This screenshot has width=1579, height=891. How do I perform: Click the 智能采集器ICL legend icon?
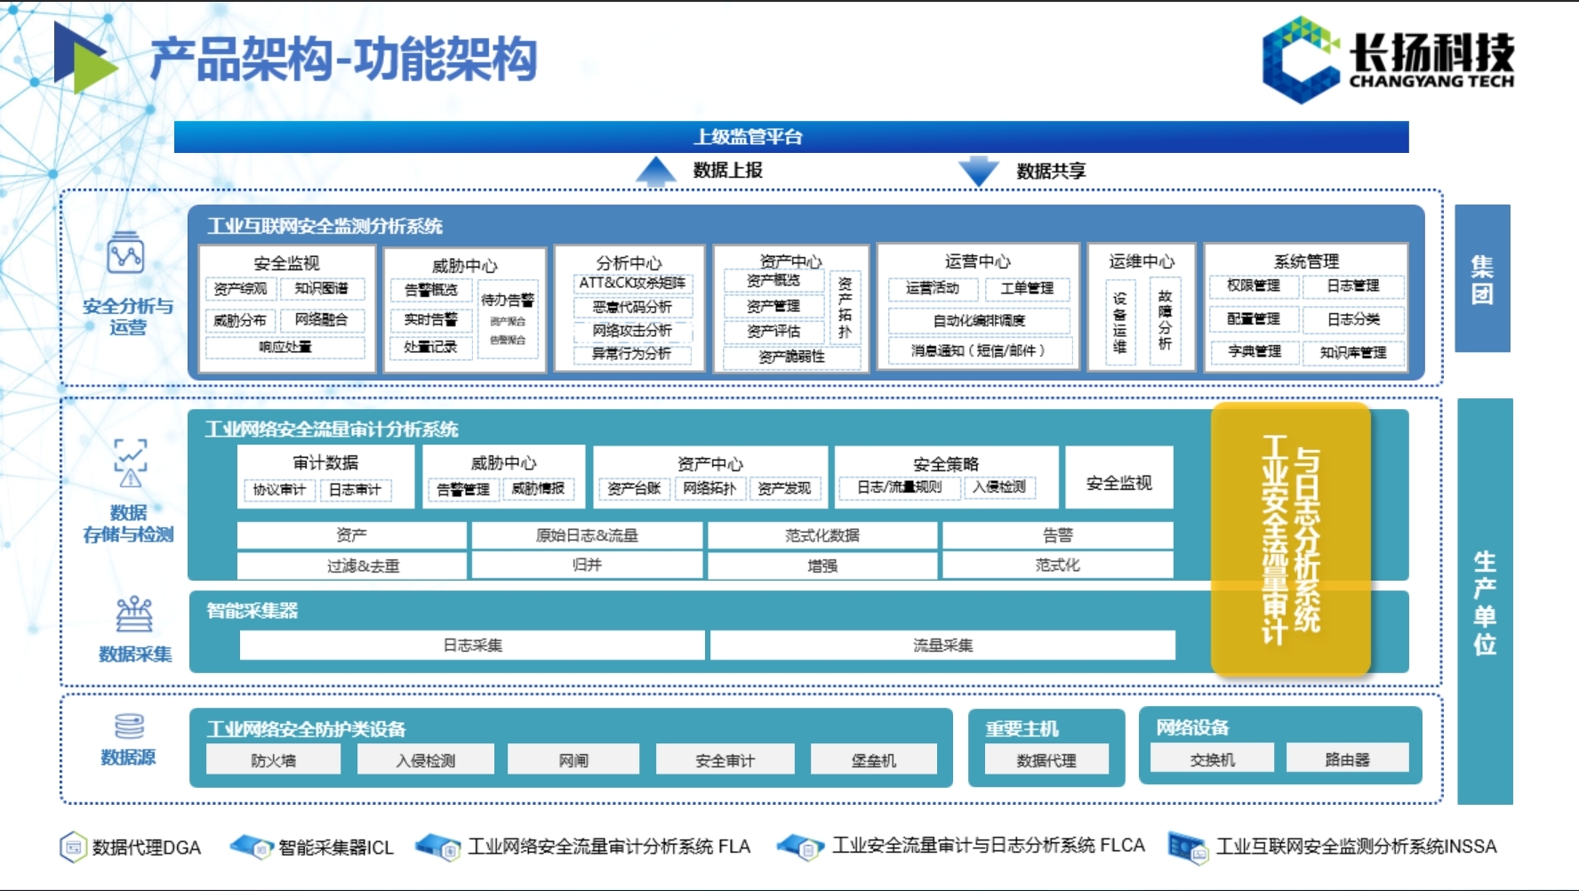coord(252,847)
